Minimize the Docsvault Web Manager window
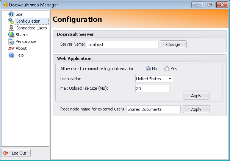 tap(197, 5)
